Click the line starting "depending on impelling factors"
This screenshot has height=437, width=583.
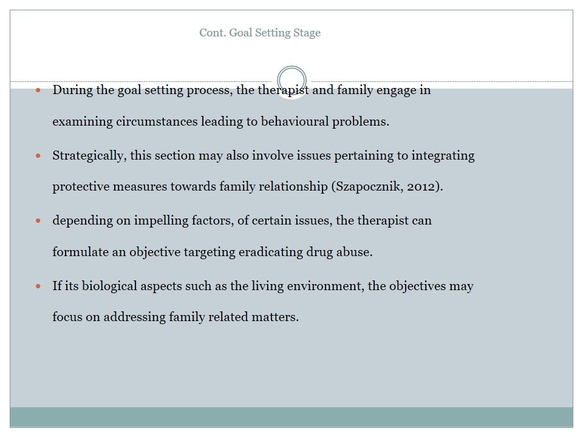coord(242,220)
